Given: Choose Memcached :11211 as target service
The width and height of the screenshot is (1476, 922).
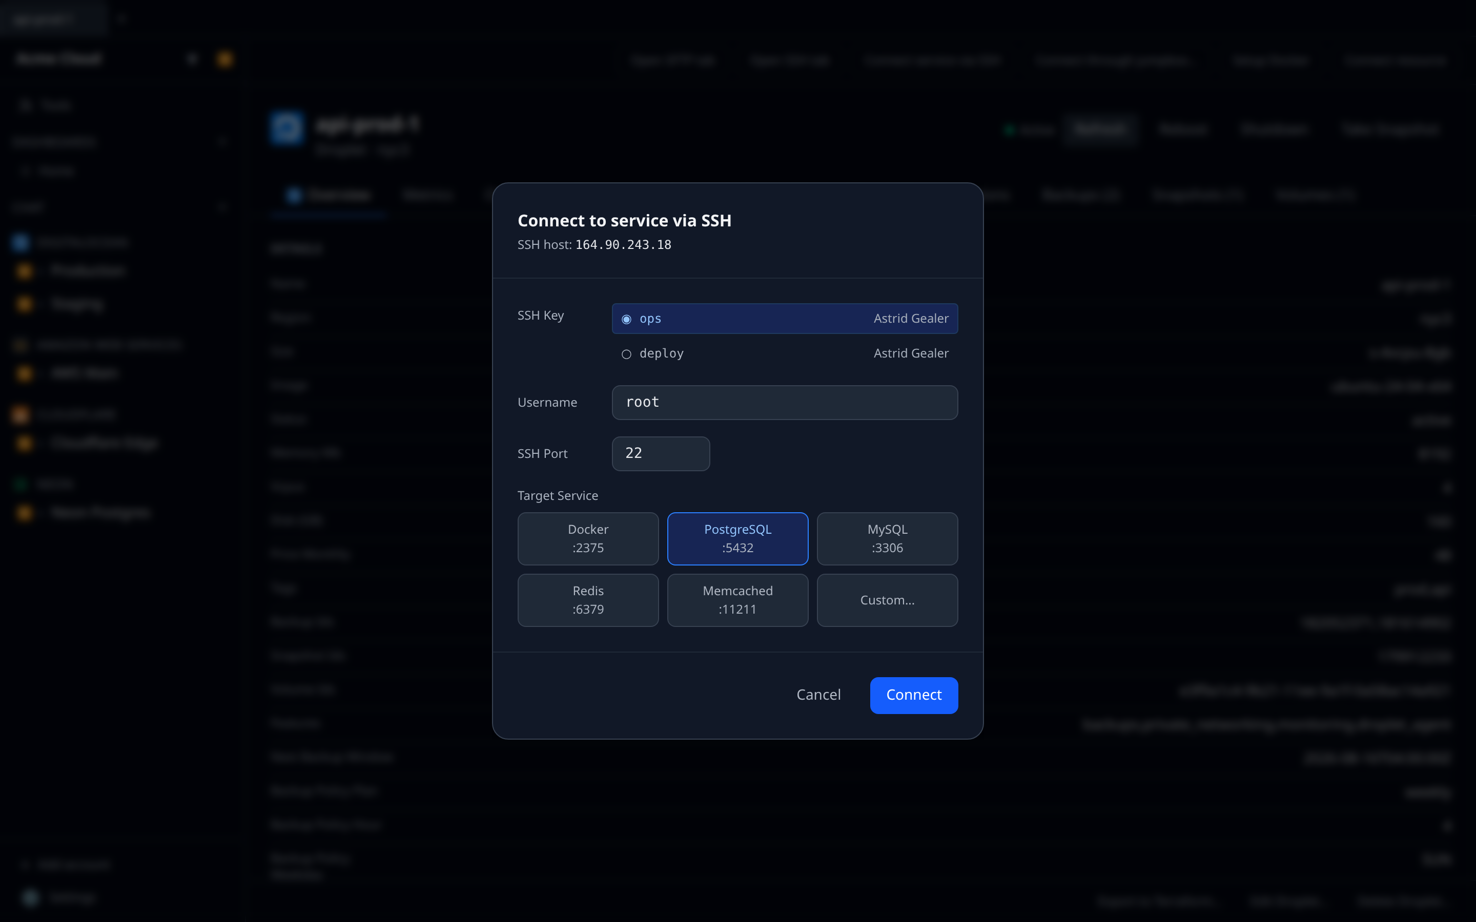Looking at the screenshot, I should [737, 600].
